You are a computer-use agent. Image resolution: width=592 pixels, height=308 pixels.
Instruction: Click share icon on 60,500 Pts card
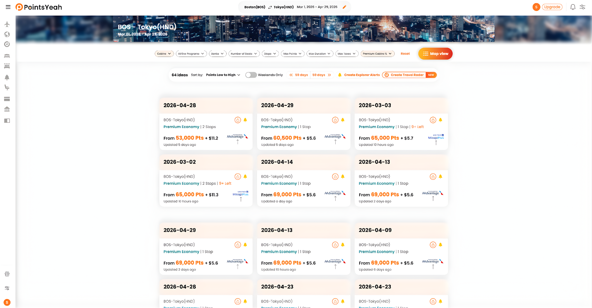tap(335, 120)
